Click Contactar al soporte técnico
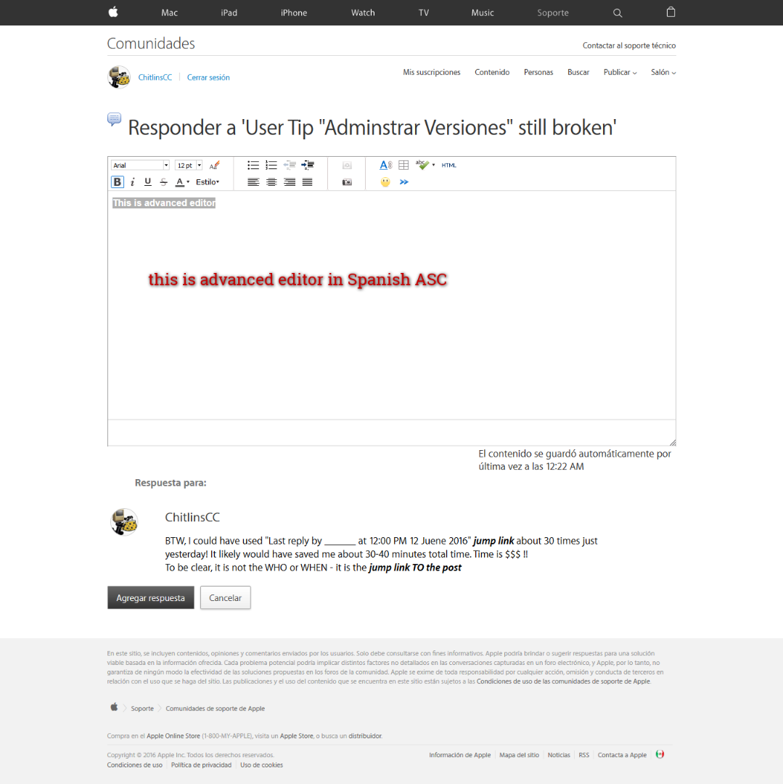This screenshot has width=783, height=784. pyautogui.click(x=629, y=46)
